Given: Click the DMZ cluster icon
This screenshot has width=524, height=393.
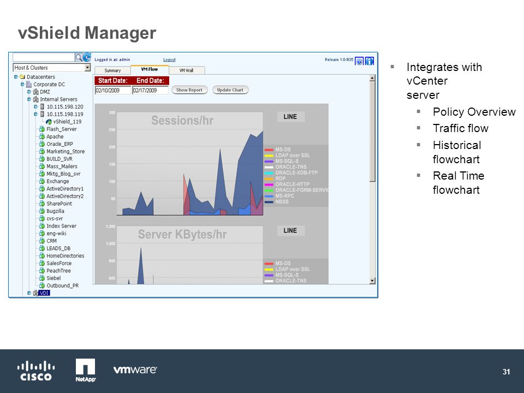Looking at the screenshot, I should (35, 92).
